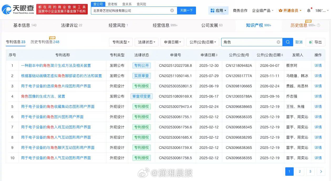Click the next page arrow in pagination

(321, 171)
